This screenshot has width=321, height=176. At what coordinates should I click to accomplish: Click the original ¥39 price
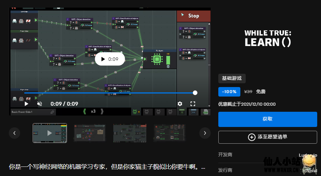248,92
